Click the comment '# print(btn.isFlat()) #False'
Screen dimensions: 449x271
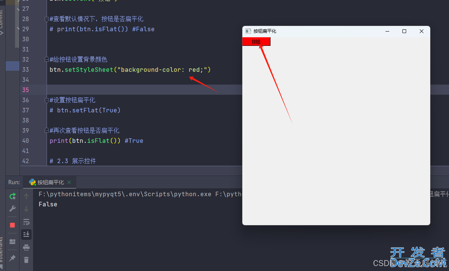click(102, 29)
